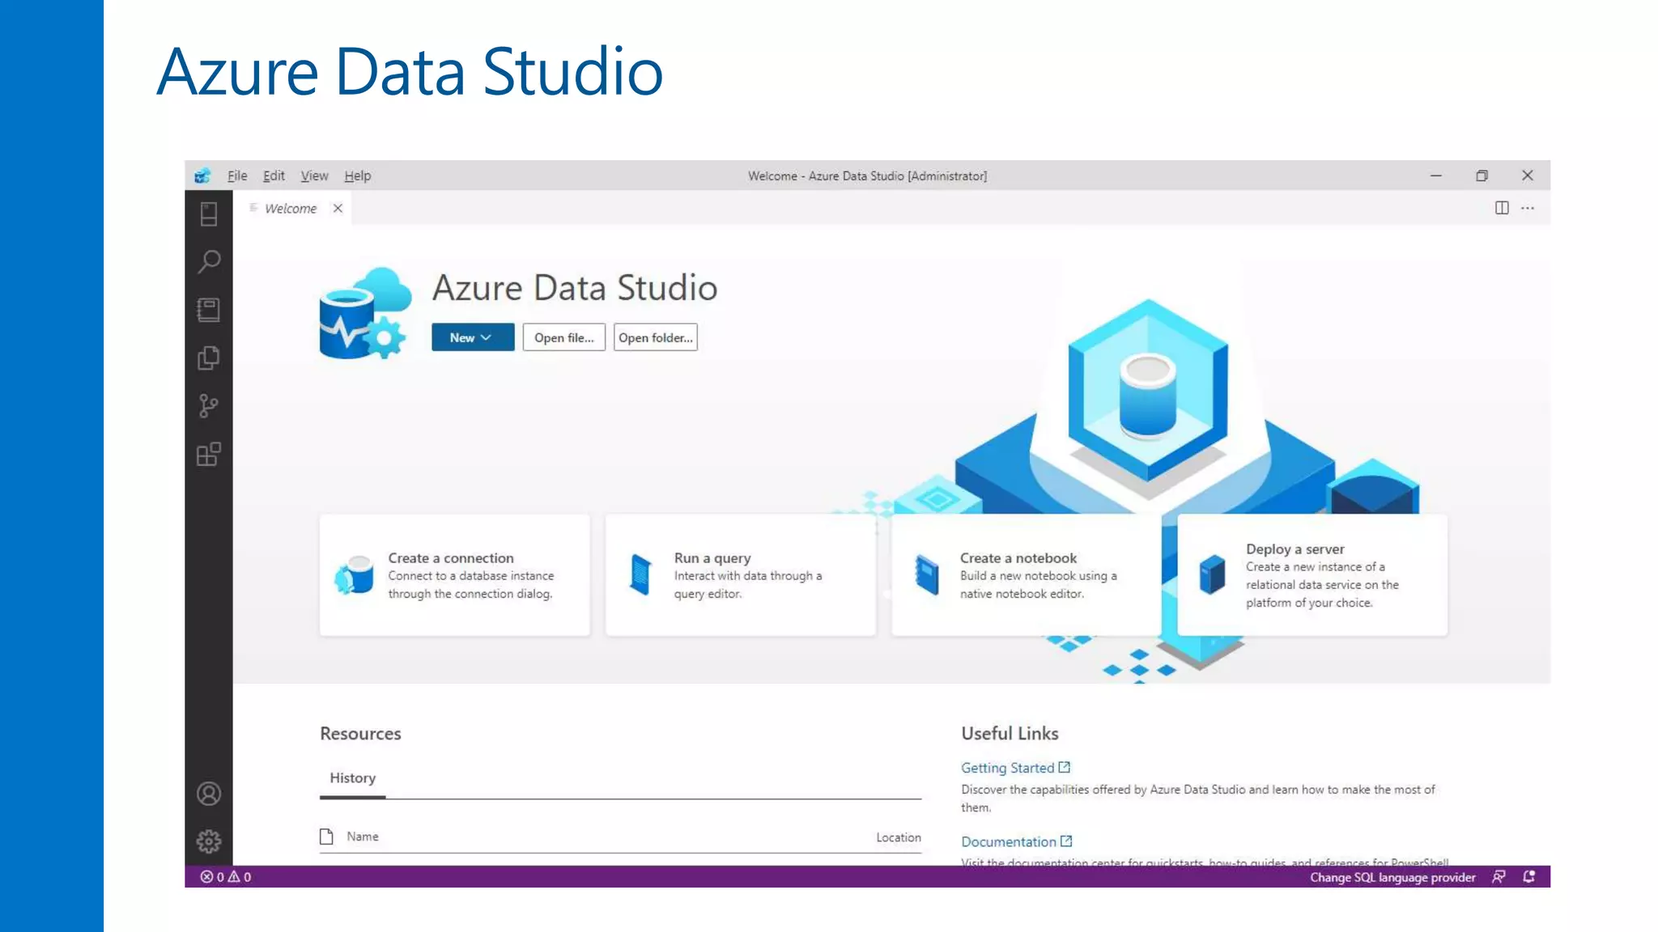Open the Search view icon

tap(209, 261)
